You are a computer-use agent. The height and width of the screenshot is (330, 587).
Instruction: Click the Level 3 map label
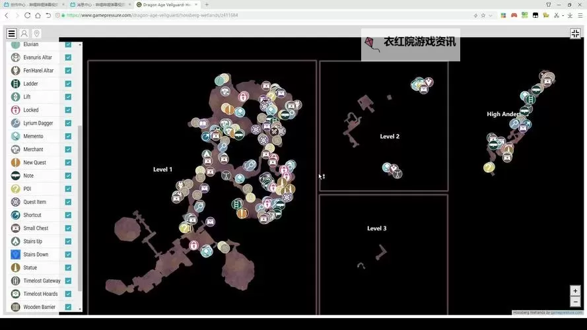376,228
